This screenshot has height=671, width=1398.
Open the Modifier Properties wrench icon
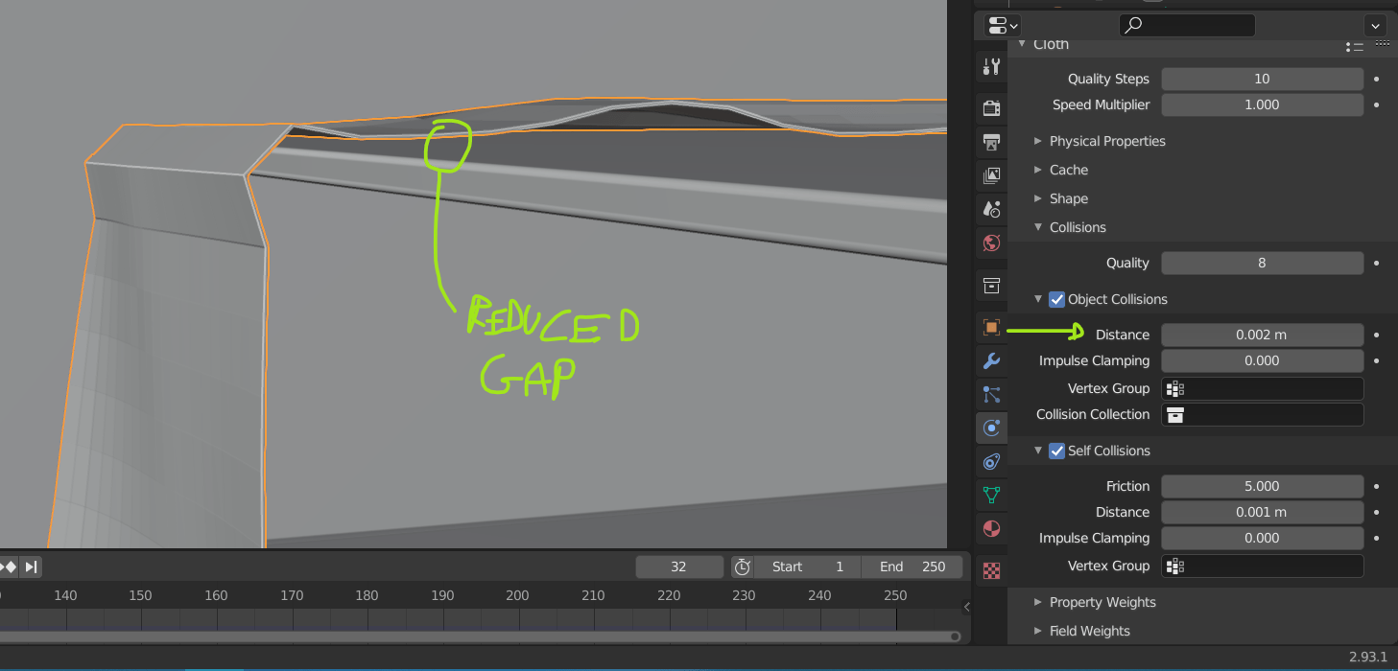click(x=991, y=360)
